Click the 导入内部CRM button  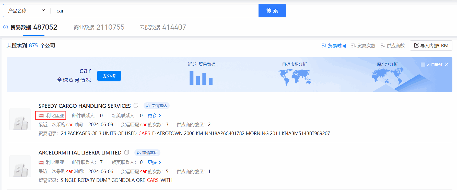pyautogui.click(x=431, y=45)
